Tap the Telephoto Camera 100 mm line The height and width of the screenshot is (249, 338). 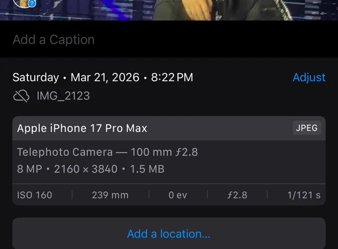[x=107, y=152]
